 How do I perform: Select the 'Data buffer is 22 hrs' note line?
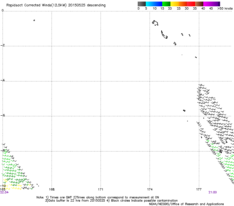[x=111, y=201]
